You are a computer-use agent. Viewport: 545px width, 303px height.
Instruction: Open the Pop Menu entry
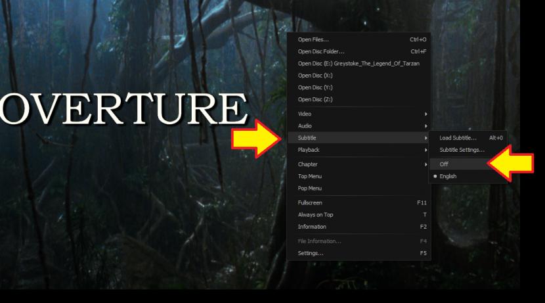(310, 188)
